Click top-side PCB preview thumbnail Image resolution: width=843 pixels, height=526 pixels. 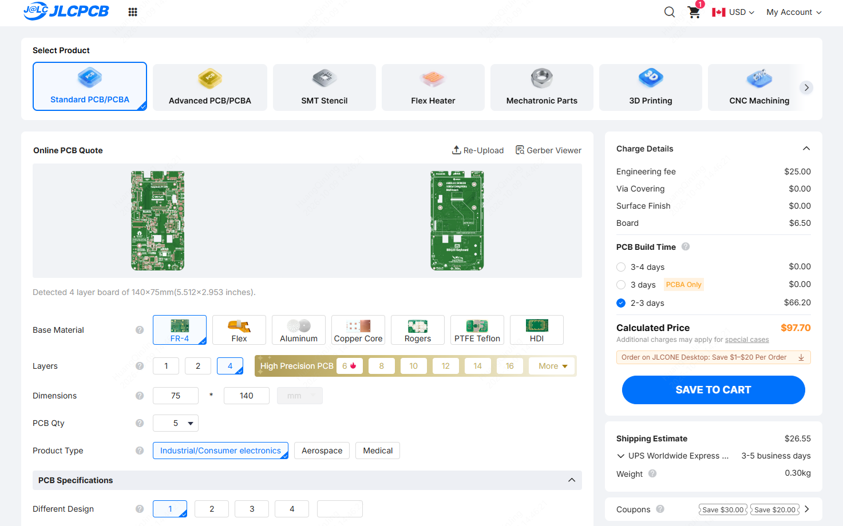(x=157, y=221)
